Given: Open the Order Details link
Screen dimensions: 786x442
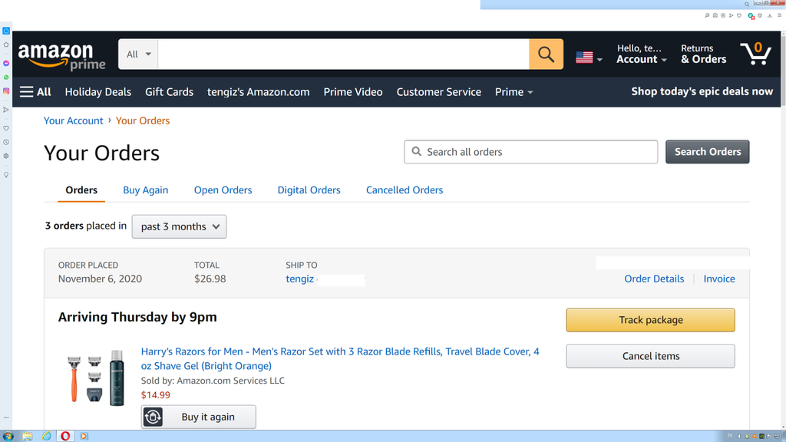Looking at the screenshot, I should [x=654, y=279].
